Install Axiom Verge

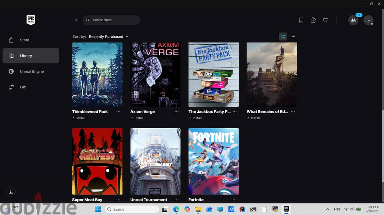click(137, 118)
